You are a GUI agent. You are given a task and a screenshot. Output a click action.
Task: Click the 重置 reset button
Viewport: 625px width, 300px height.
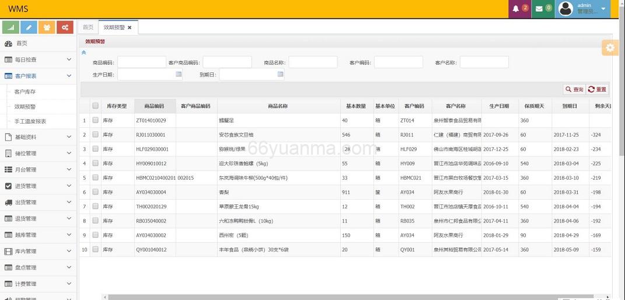pyautogui.click(x=597, y=90)
